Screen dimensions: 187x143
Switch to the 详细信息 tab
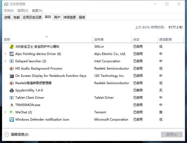70,17
